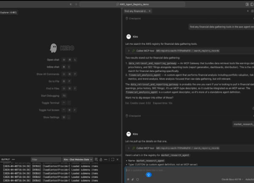Expand the first 'Called MCP tool' entry
254x183 pixels.
click(x=129, y=51)
